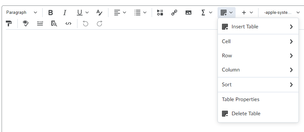This screenshot has width=304, height=132.
Task: Run the accessibility checker
Action: click(x=26, y=24)
